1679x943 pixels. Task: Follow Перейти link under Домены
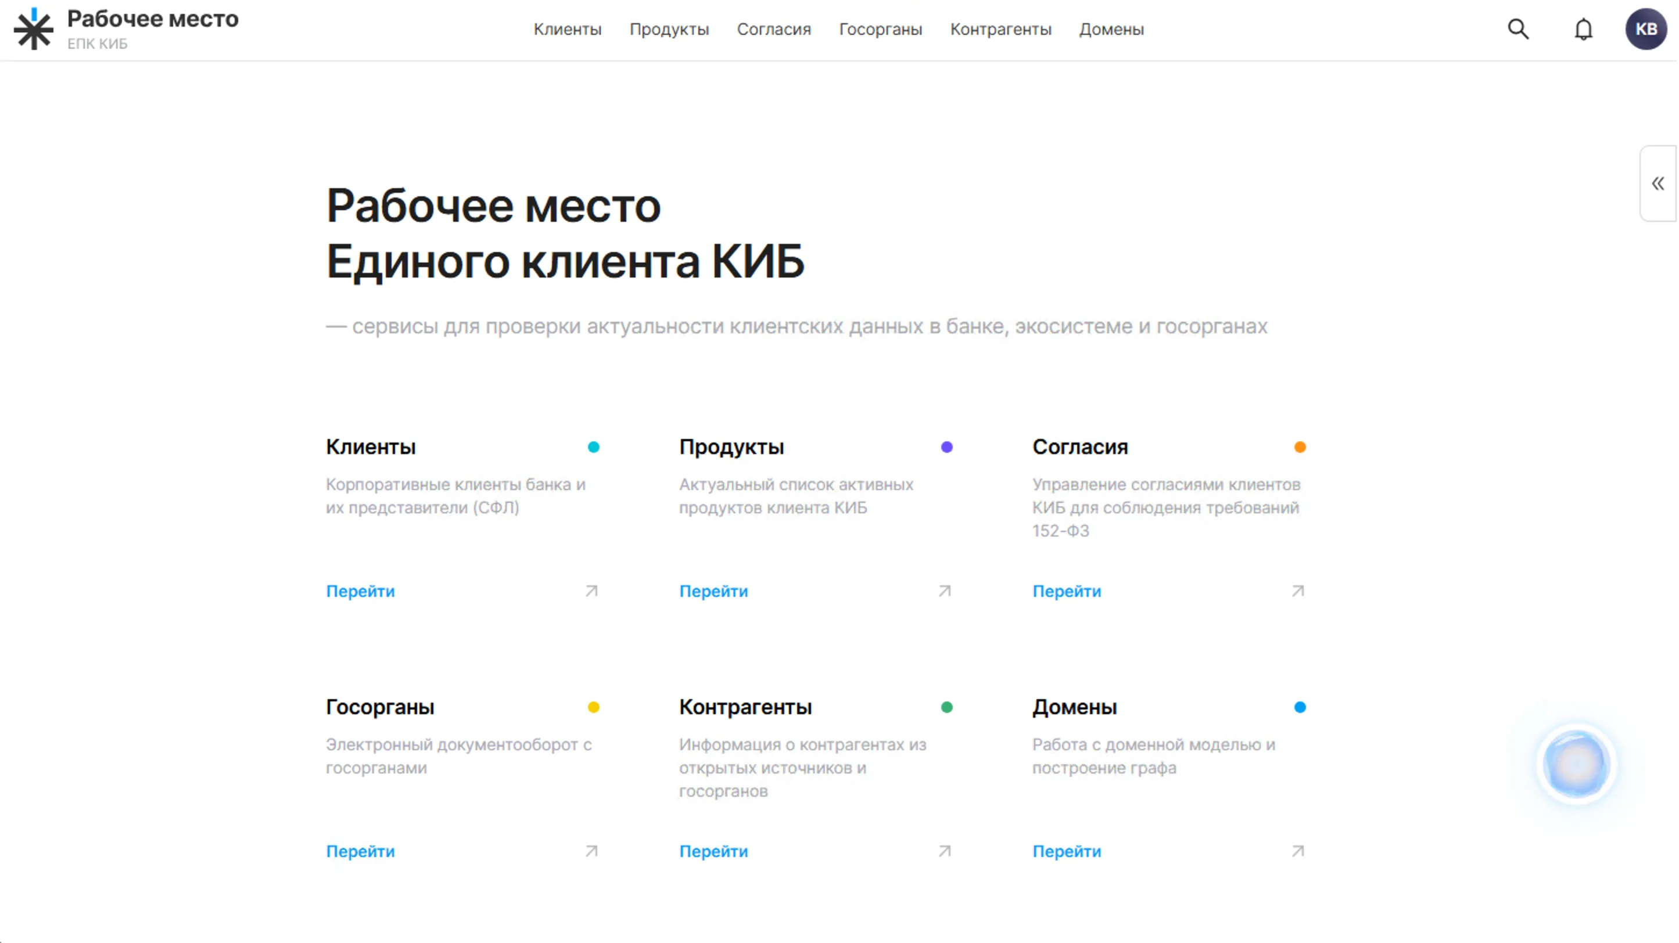click(1067, 851)
